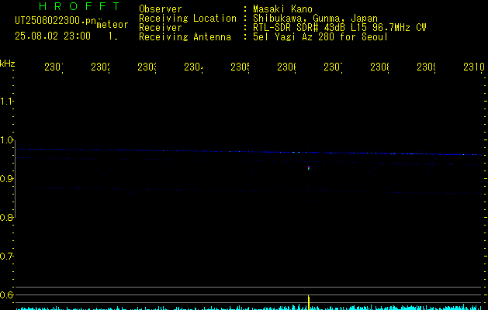The height and width of the screenshot is (310, 488).
Task: Click the 2310 time axis label
Action: (474, 67)
